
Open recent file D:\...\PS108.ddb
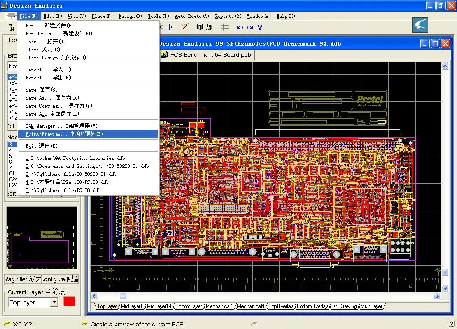click(88, 182)
